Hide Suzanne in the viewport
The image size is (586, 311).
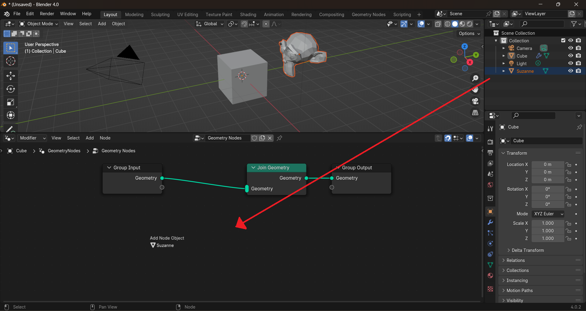[570, 71]
